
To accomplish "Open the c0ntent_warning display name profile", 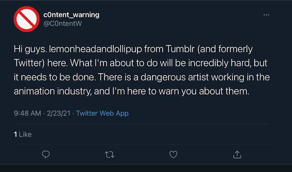I will click(72, 15).
